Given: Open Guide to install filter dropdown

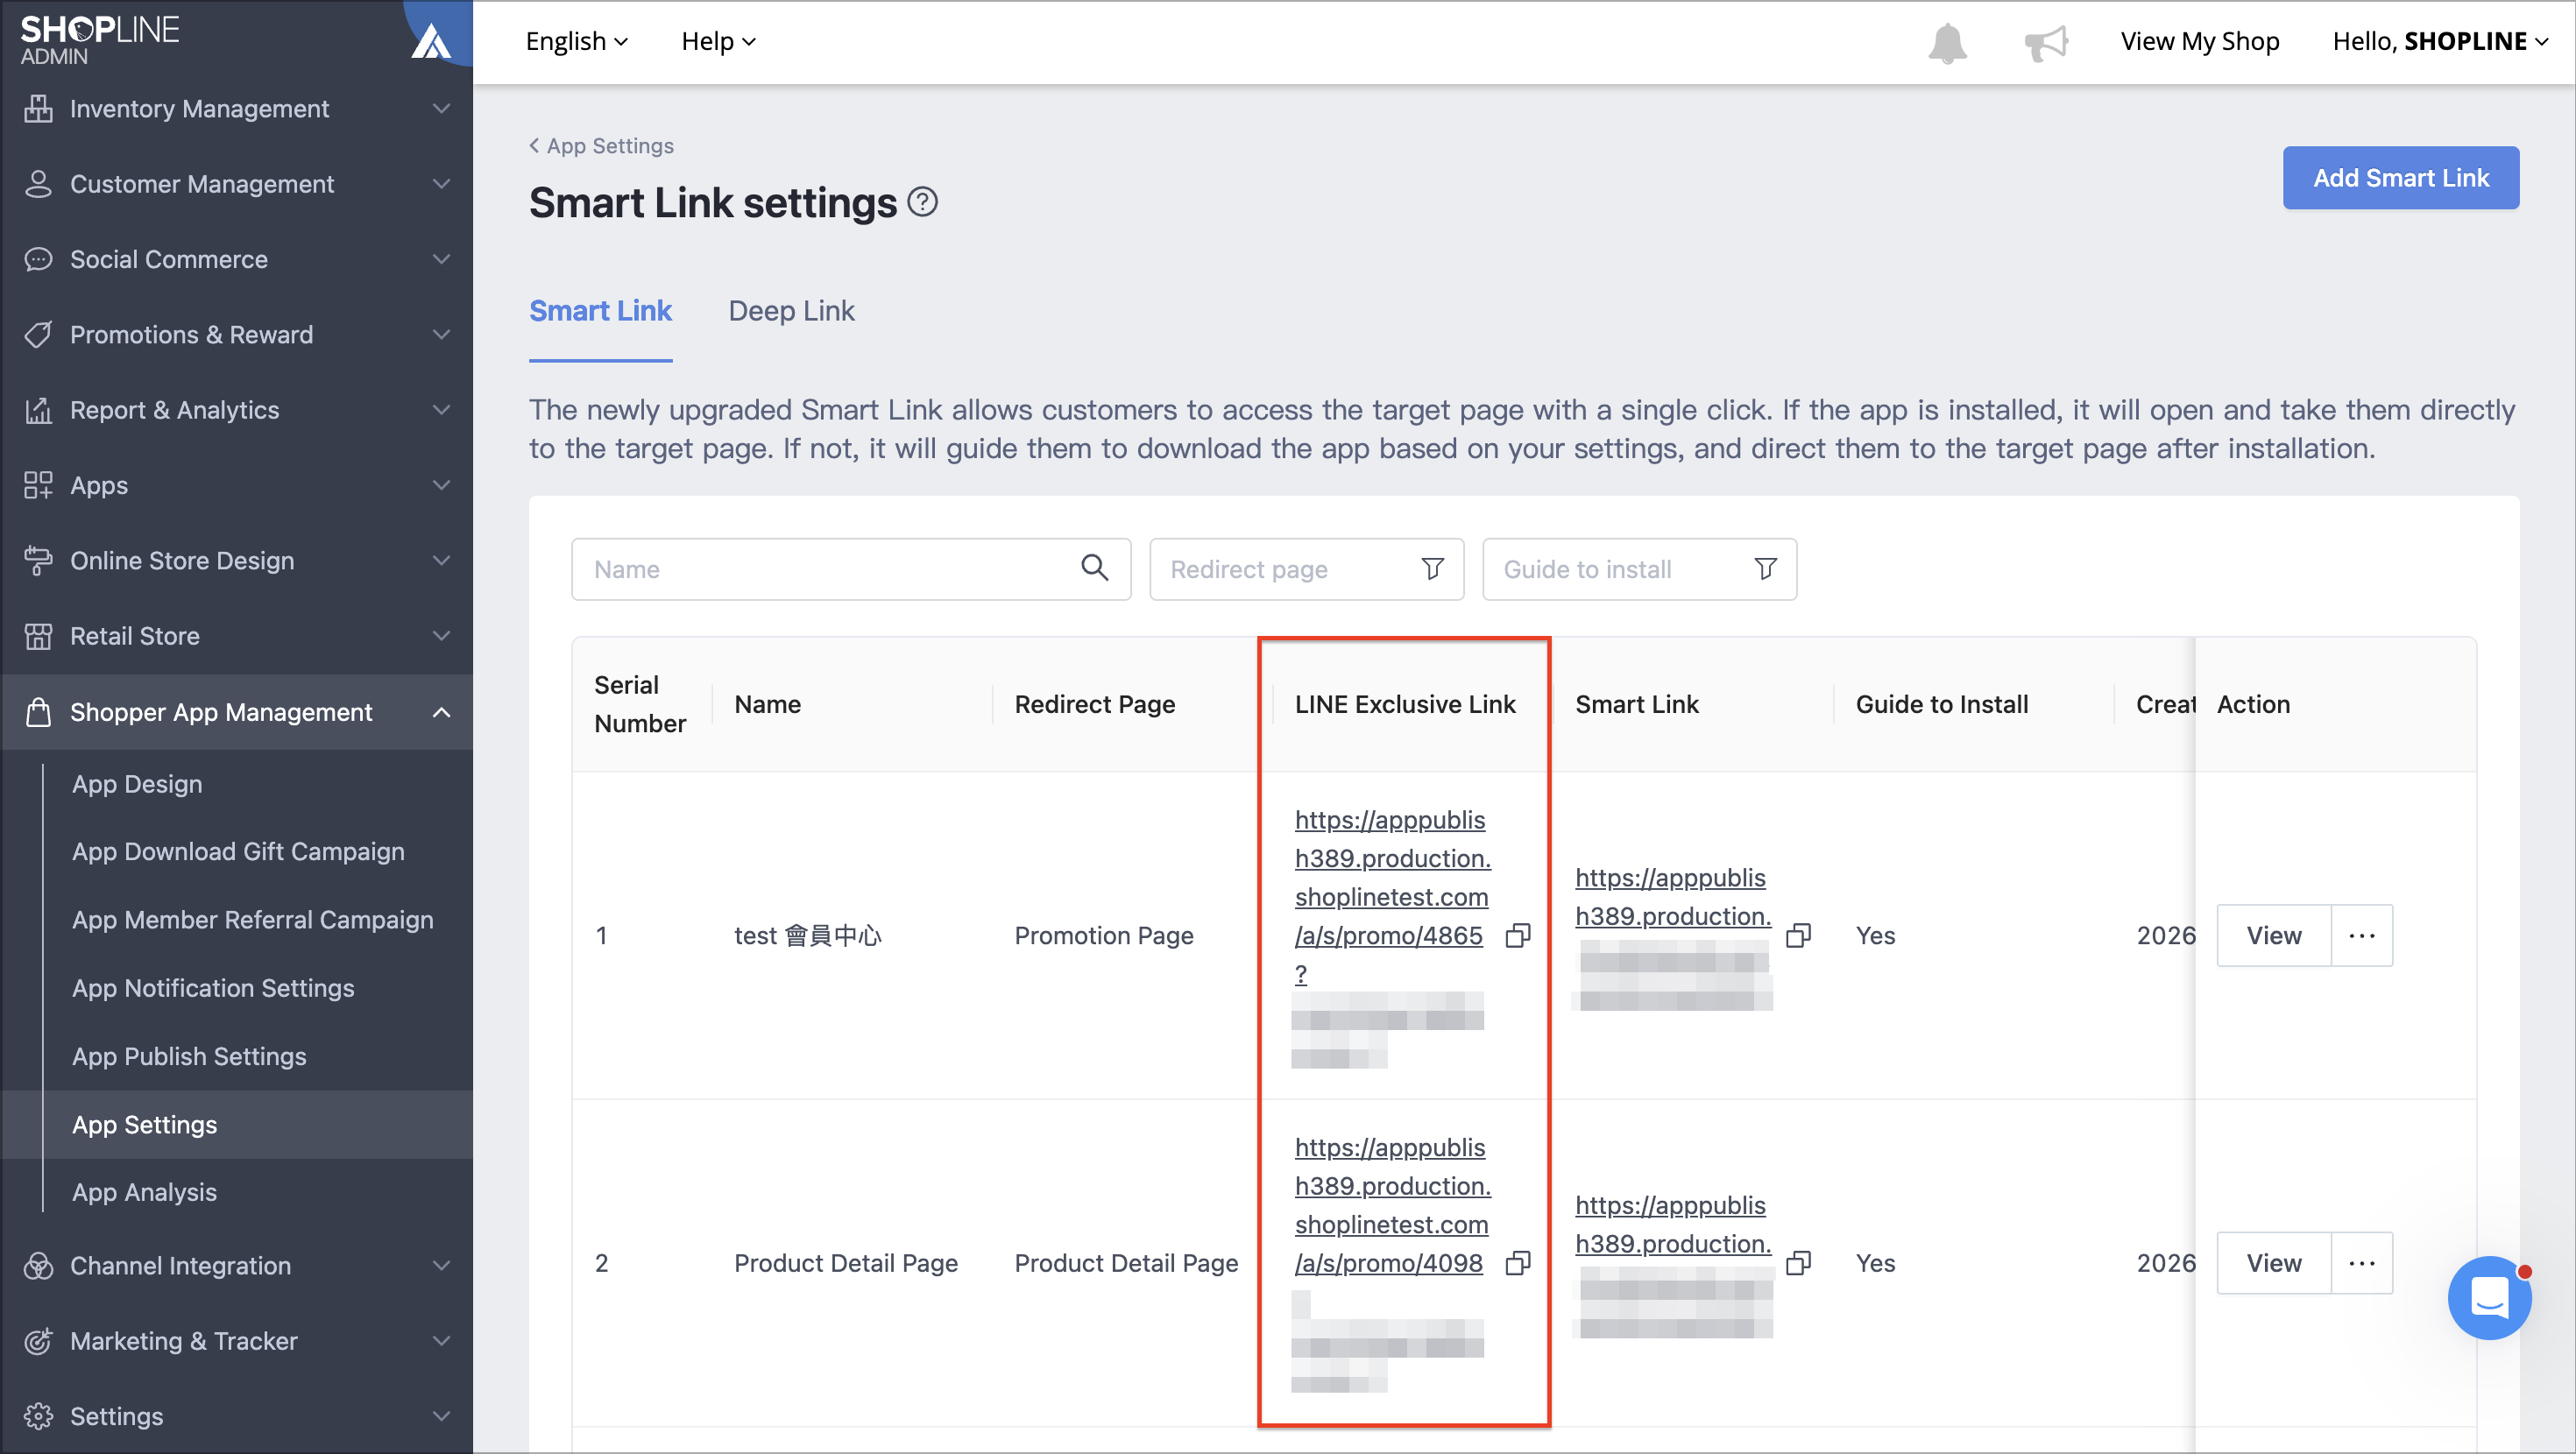Looking at the screenshot, I should (1639, 569).
